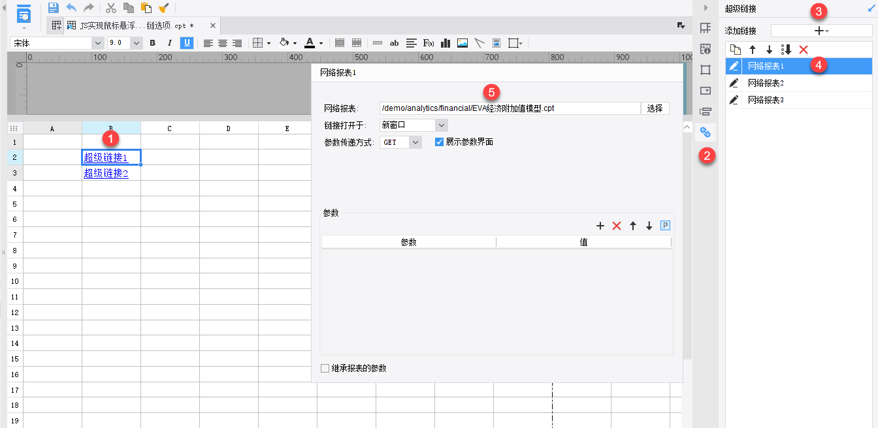The height and width of the screenshot is (428, 878).
Task: Click the 选择 button for report path
Action: click(x=655, y=108)
